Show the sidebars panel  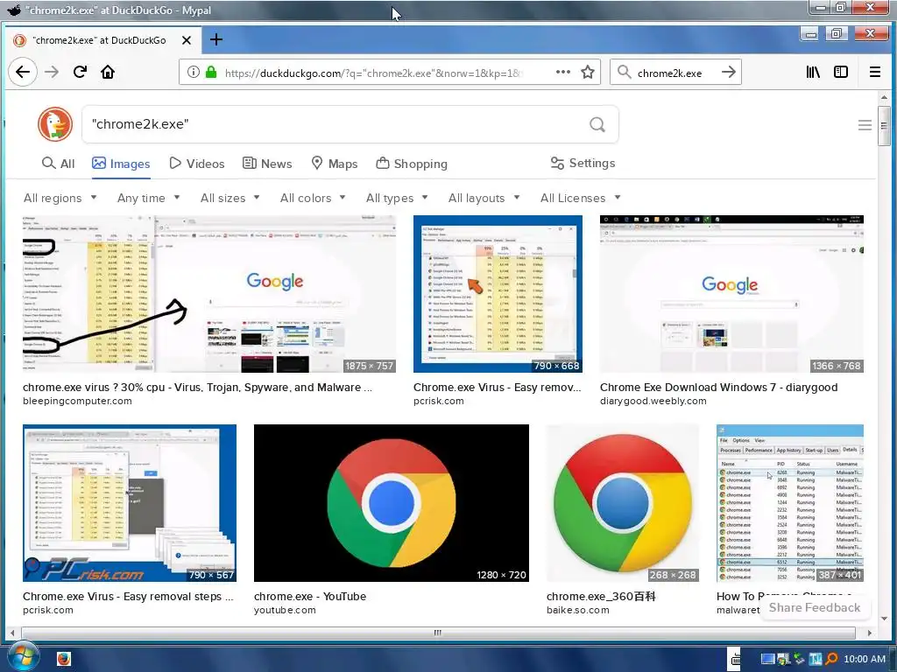tap(840, 72)
